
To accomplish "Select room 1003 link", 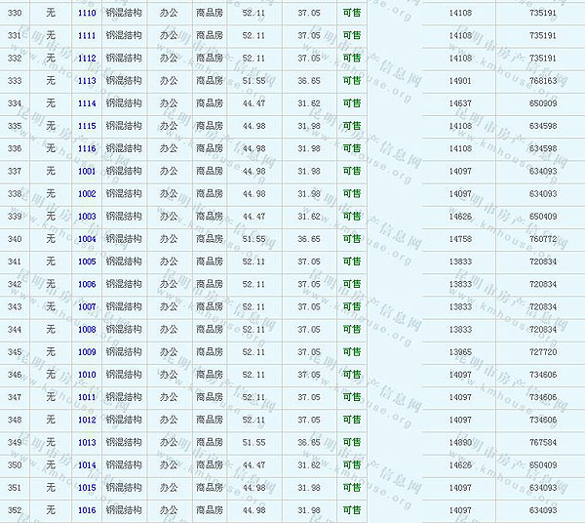I will 87,217.
